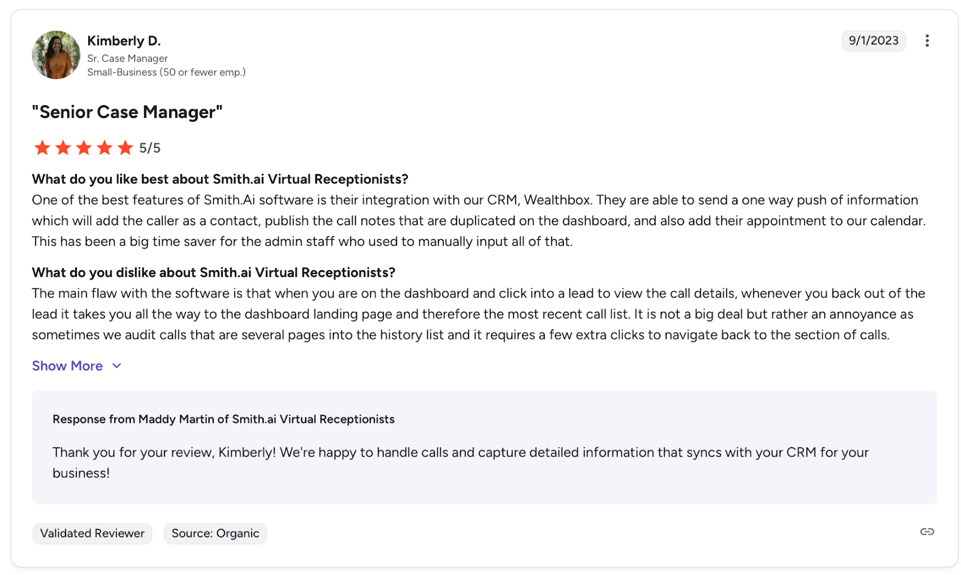Click the "What do you dislike" heading
The image size is (961, 575).
[213, 273]
